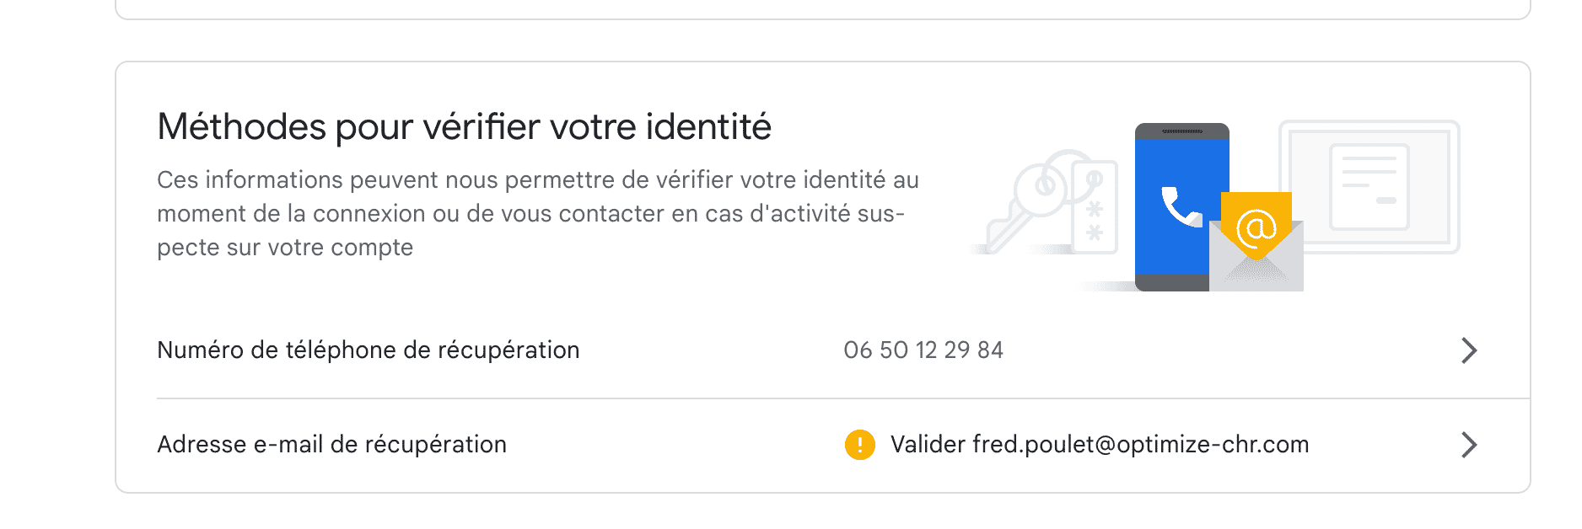This screenshot has height=529, width=1582.
Task: Click the orange @ envelope badge
Action: click(x=1256, y=226)
